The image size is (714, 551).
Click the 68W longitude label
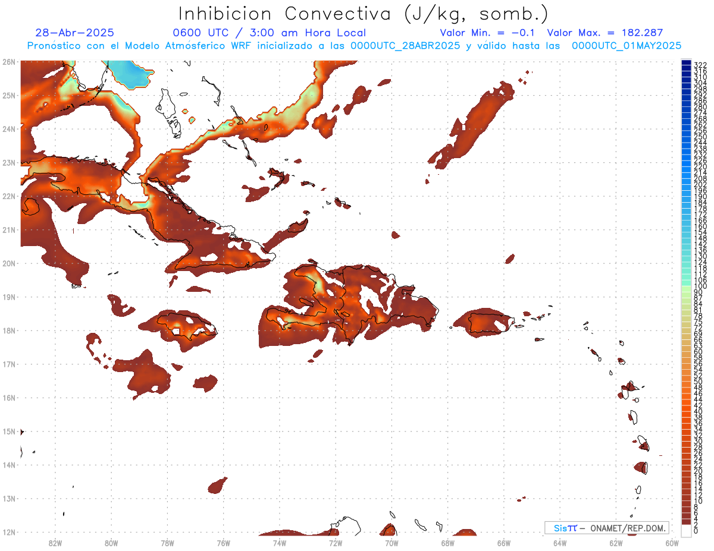pos(447,542)
